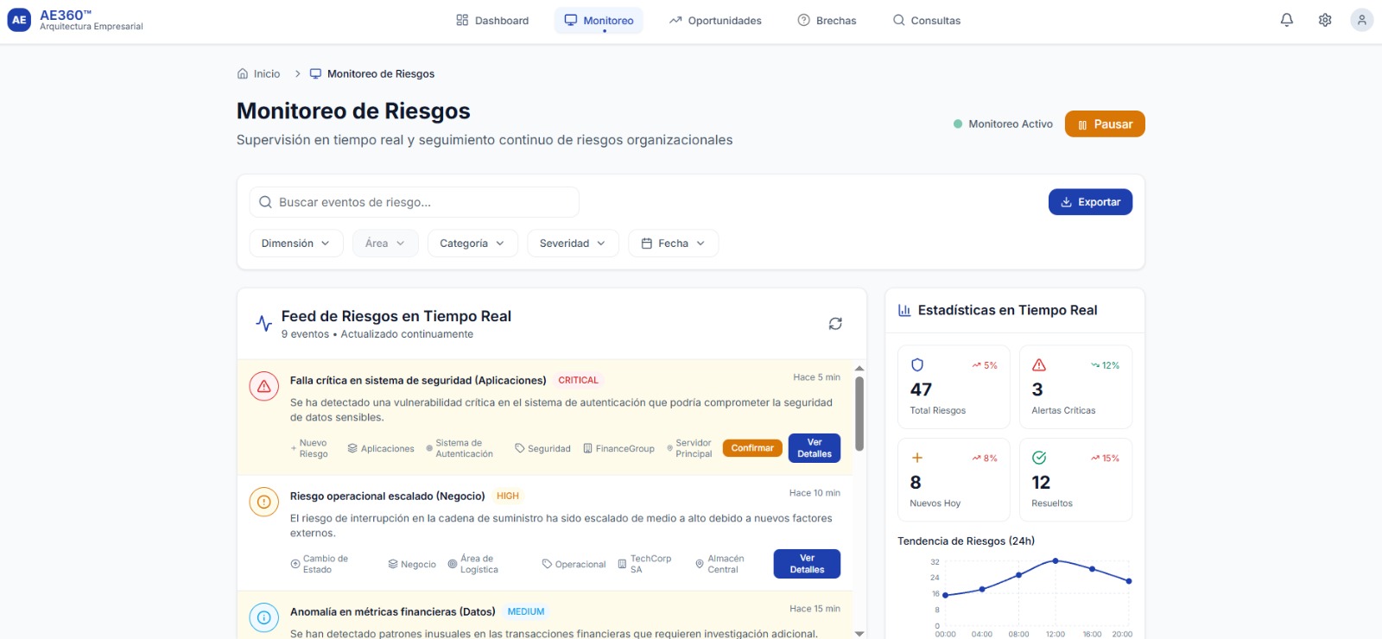1382x639 pixels.
Task: Export the risk events with Exportar
Action: (x=1090, y=202)
